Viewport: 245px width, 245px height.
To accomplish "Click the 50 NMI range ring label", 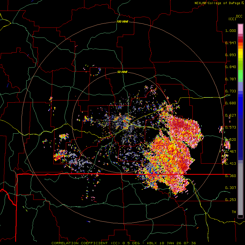I will coord(122,72).
